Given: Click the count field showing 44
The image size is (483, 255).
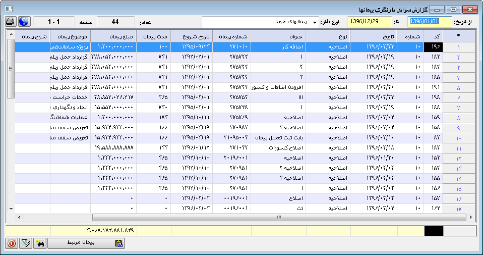Looking at the screenshot, I should 115,22.
